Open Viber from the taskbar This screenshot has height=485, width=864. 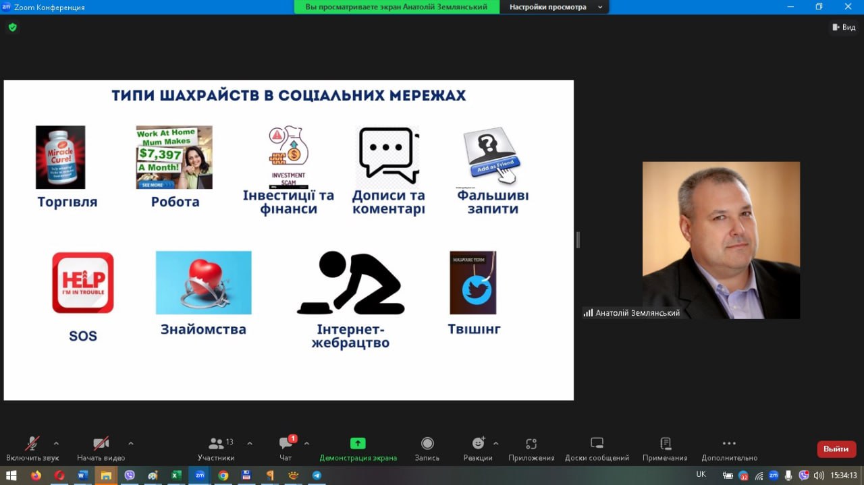tap(130, 475)
